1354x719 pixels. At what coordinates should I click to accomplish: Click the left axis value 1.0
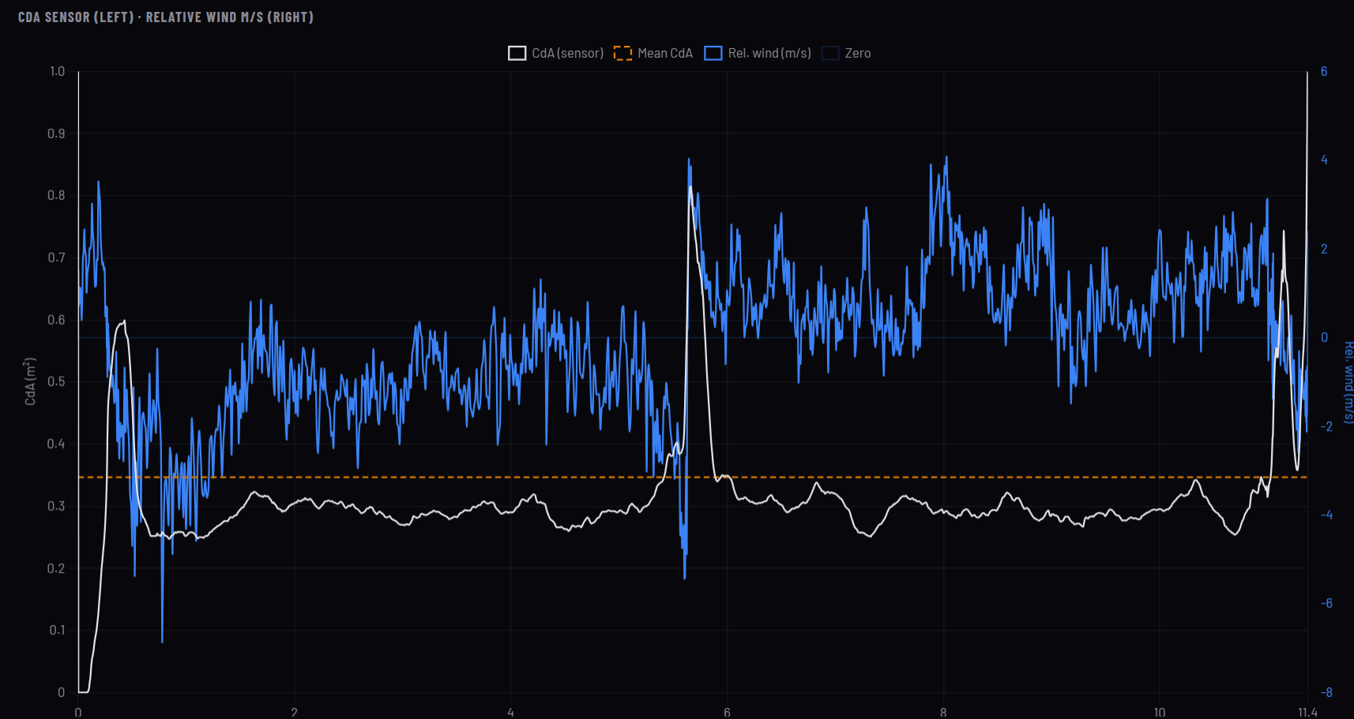click(x=57, y=71)
